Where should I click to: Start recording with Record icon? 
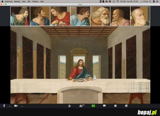coord(115,106)
